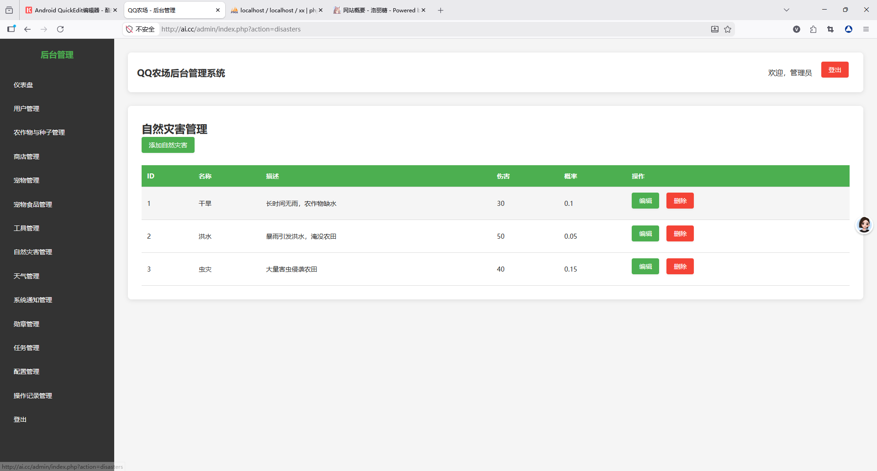The width and height of the screenshot is (877, 471).
Task: Open 宠物食品管理 sidebar link
Action: (x=33, y=204)
